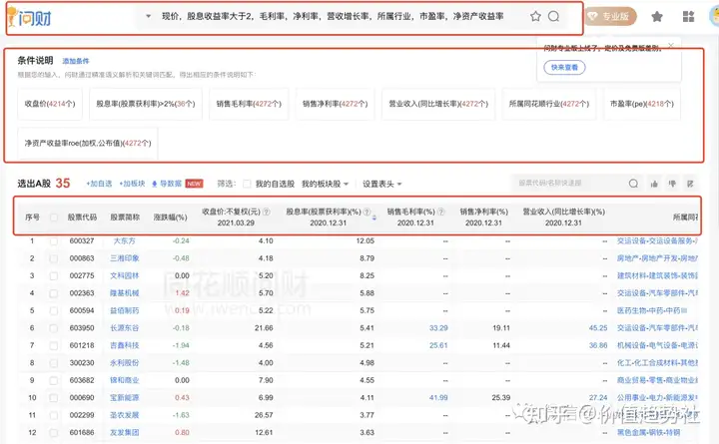Check the row checkbox for 000863
This screenshot has height=444, width=719.
pos(54,258)
